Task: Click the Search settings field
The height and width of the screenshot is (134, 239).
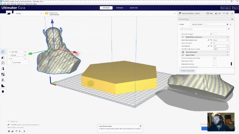Action: click(x=203, y=29)
